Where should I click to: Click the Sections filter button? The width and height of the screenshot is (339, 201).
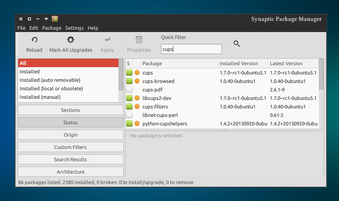(x=71, y=110)
